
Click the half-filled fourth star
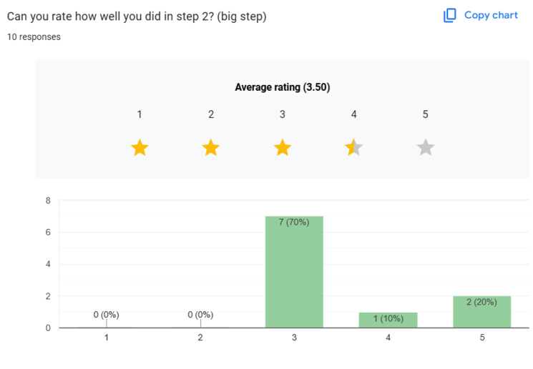pos(354,148)
